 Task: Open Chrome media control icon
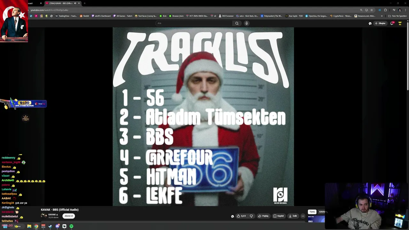coord(394,10)
